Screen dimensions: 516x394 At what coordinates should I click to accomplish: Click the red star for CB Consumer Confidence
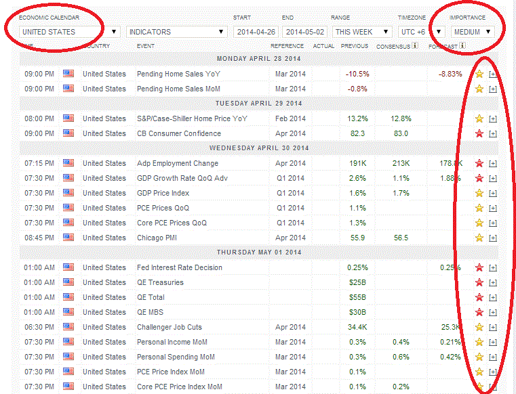[479, 133]
